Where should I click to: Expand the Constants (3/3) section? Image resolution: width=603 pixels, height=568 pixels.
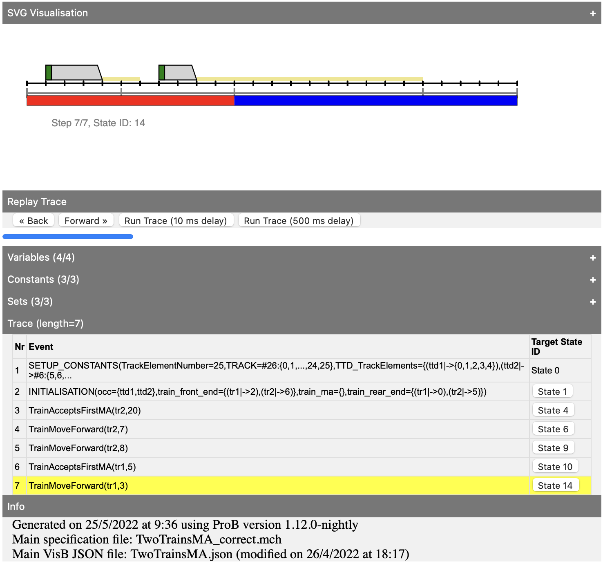tap(593, 280)
